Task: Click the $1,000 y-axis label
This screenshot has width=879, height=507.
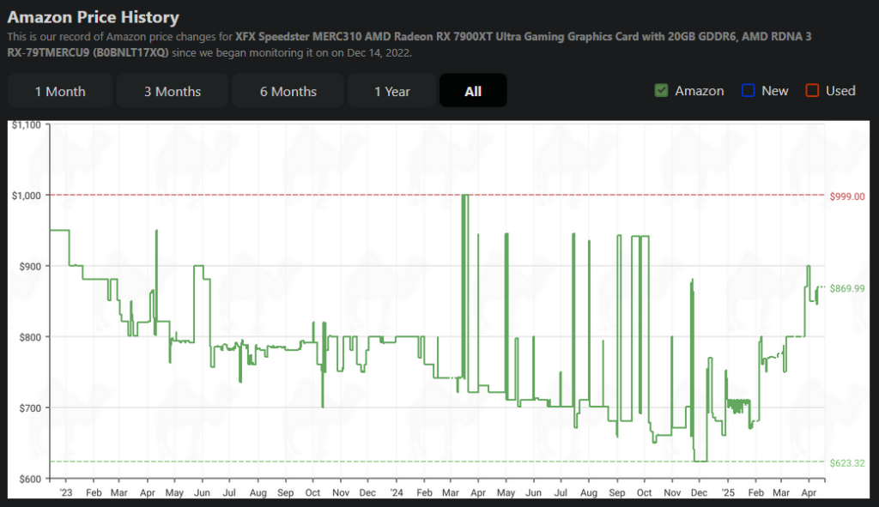Action: click(x=27, y=196)
